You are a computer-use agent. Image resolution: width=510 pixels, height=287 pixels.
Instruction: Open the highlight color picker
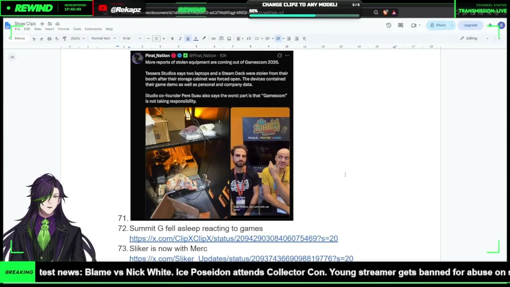(204, 39)
